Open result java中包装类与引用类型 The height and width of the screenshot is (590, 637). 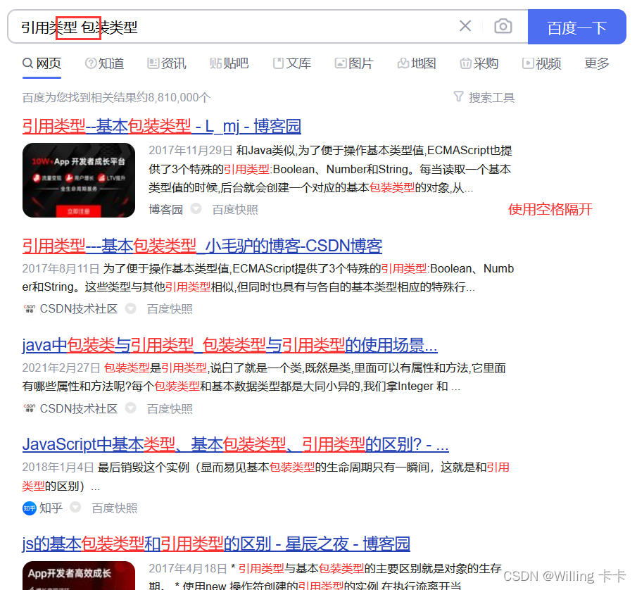tap(230, 346)
